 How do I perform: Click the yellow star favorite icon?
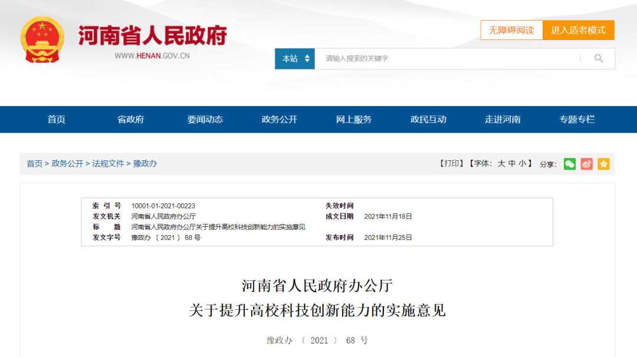pos(603,164)
